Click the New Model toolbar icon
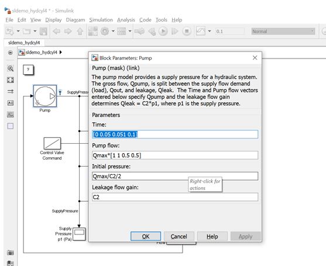326x266 pixels. (9, 32)
